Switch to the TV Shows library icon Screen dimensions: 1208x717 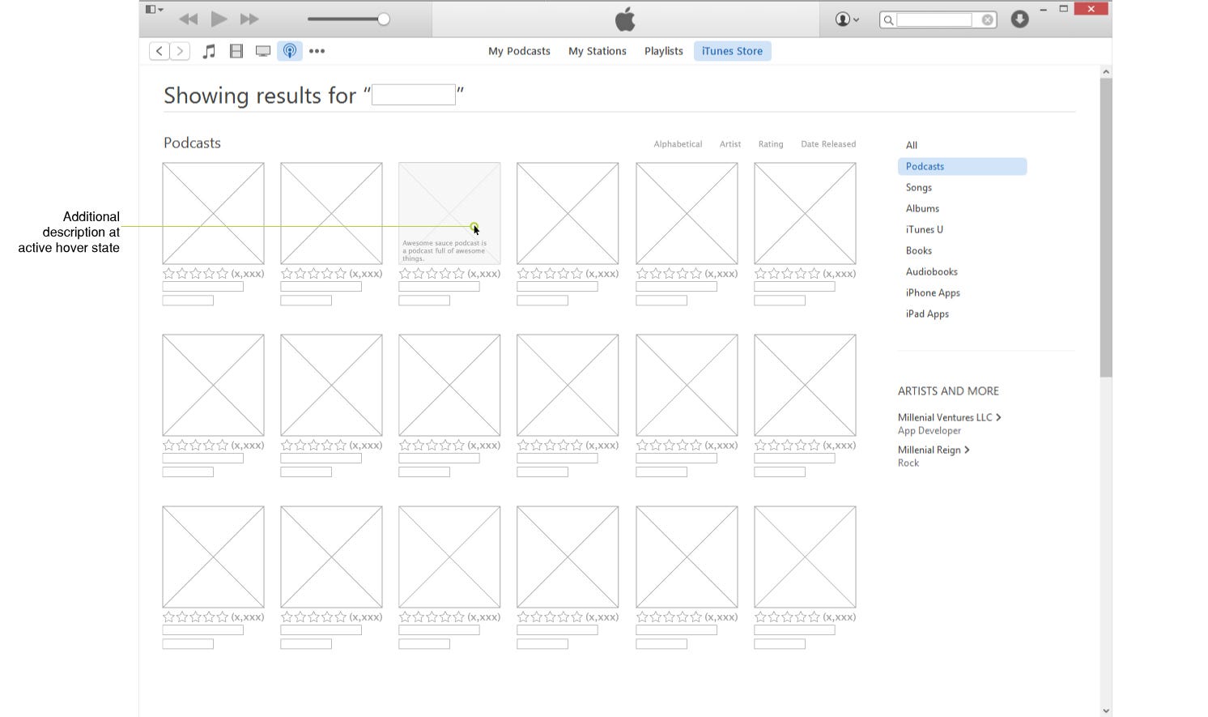point(263,51)
